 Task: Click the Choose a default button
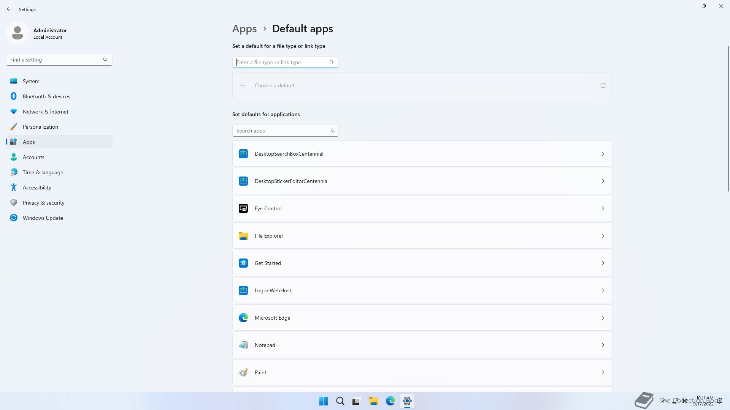[x=422, y=85]
